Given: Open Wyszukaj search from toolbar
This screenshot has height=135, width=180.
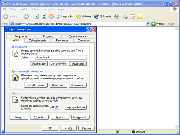Looking at the screenshot, I should pos(65,16).
